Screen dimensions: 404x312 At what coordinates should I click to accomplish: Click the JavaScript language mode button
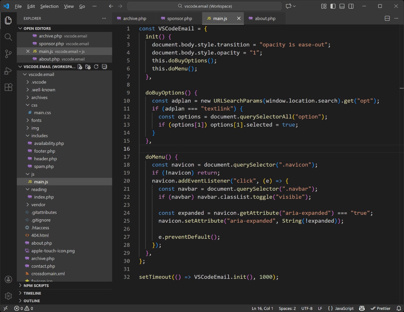(341, 308)
